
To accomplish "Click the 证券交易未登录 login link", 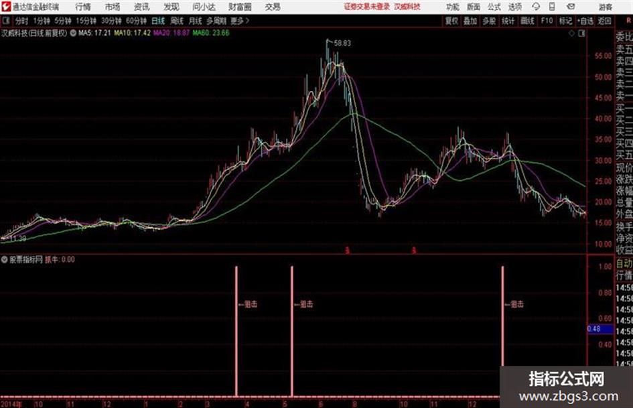I will tap(366, 7).
